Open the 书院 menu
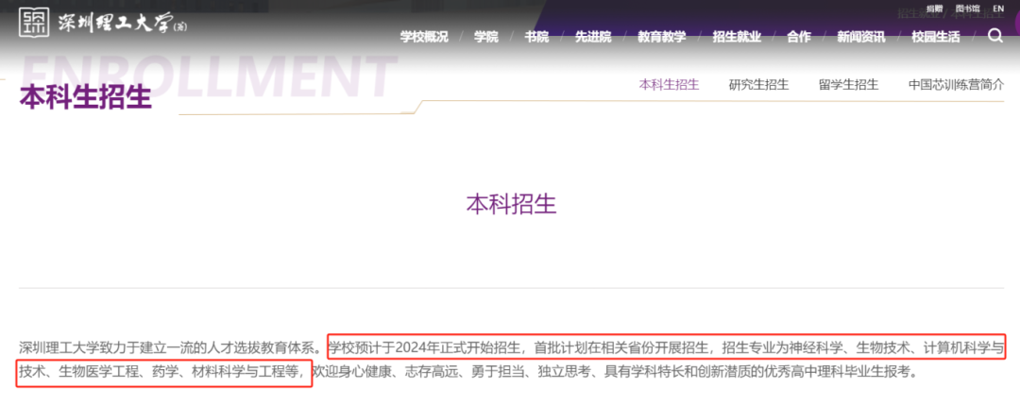The image size is (1020, 405). [536, 37]
